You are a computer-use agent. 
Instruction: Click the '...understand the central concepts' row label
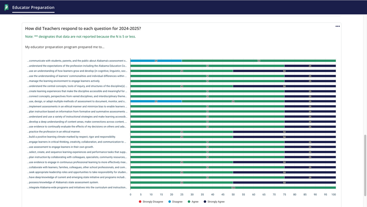[77, 86]
